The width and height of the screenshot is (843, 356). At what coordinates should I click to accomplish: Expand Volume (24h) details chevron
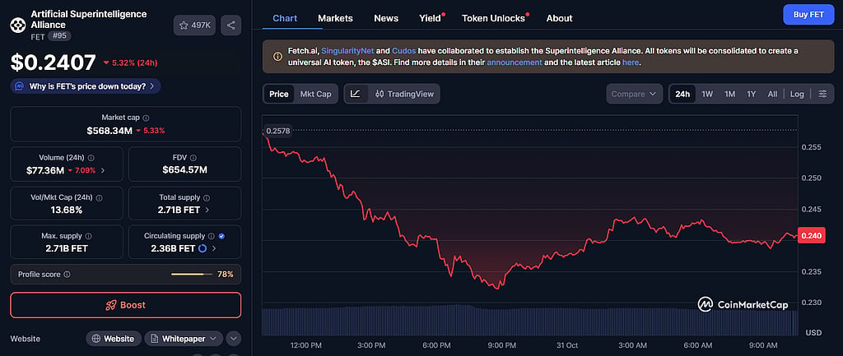click(103, 171)
